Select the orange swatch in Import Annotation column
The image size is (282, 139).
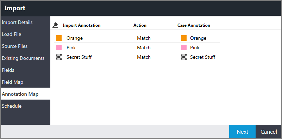(x=59, y=38)
